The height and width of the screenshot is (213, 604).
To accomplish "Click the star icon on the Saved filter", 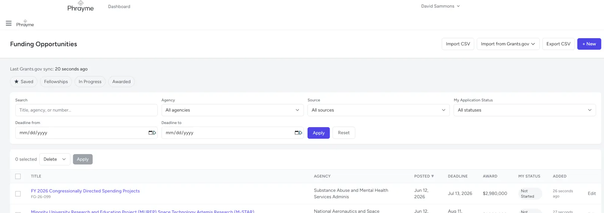I will click(x=17, y=82).
